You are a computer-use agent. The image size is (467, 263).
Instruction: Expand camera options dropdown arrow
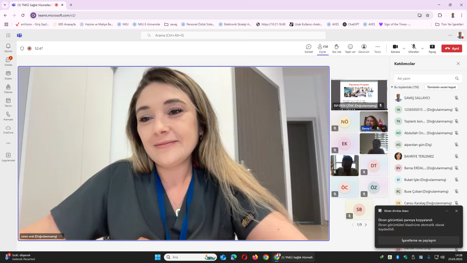point(404,49)
